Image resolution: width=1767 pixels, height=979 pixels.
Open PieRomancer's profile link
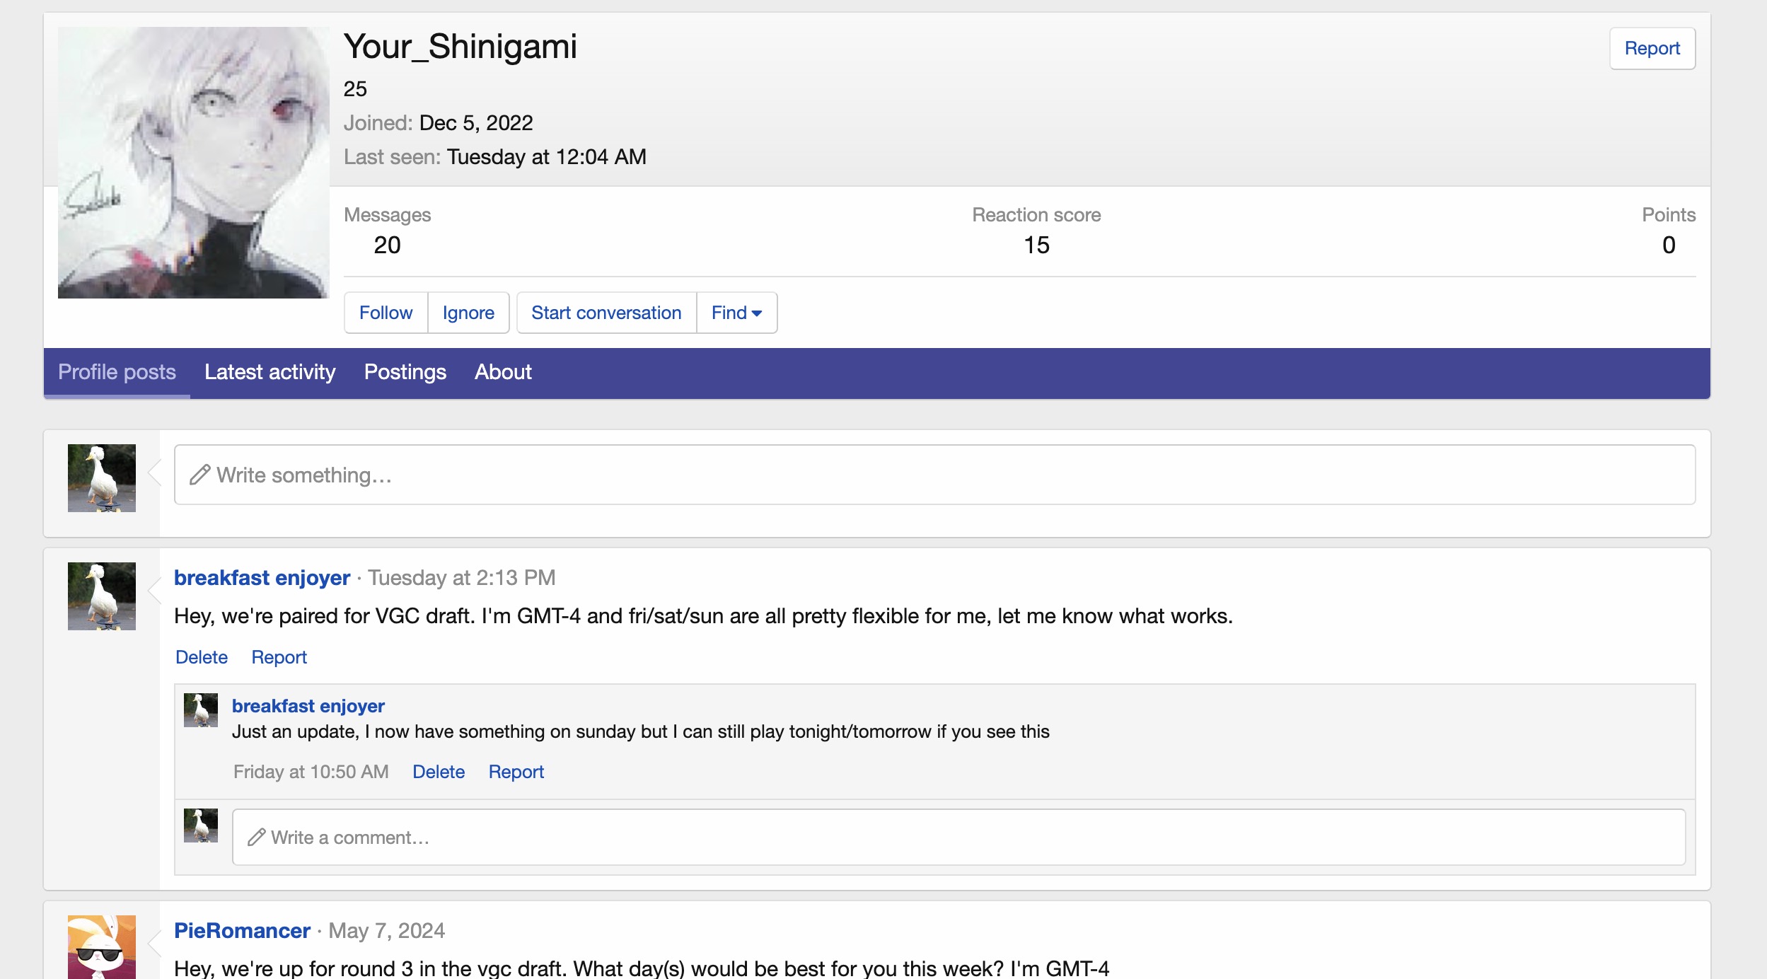[242, 930]
